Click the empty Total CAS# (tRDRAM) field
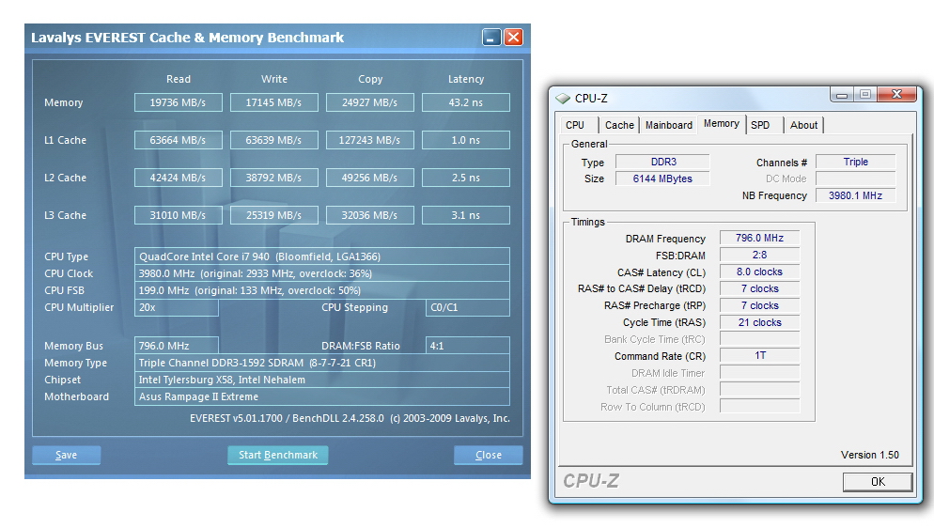 tap(759, 390)
